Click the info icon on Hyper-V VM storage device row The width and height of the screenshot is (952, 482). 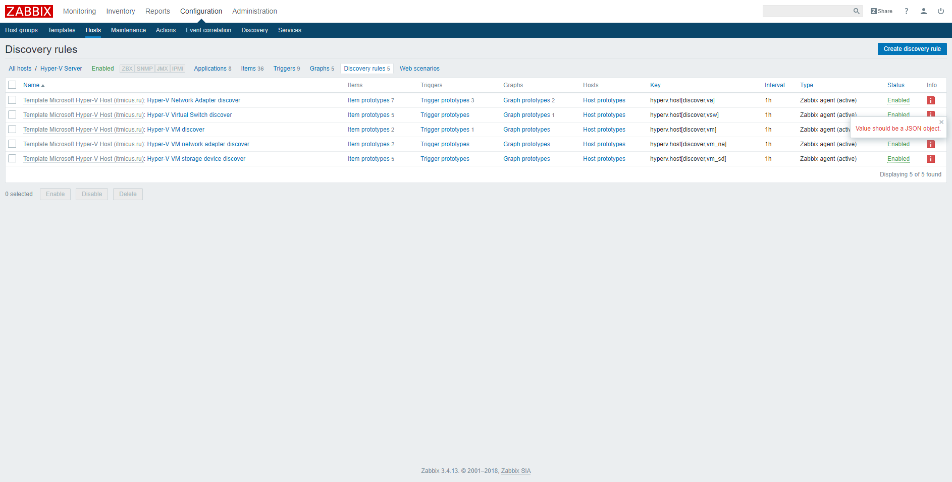coord(931,159)
